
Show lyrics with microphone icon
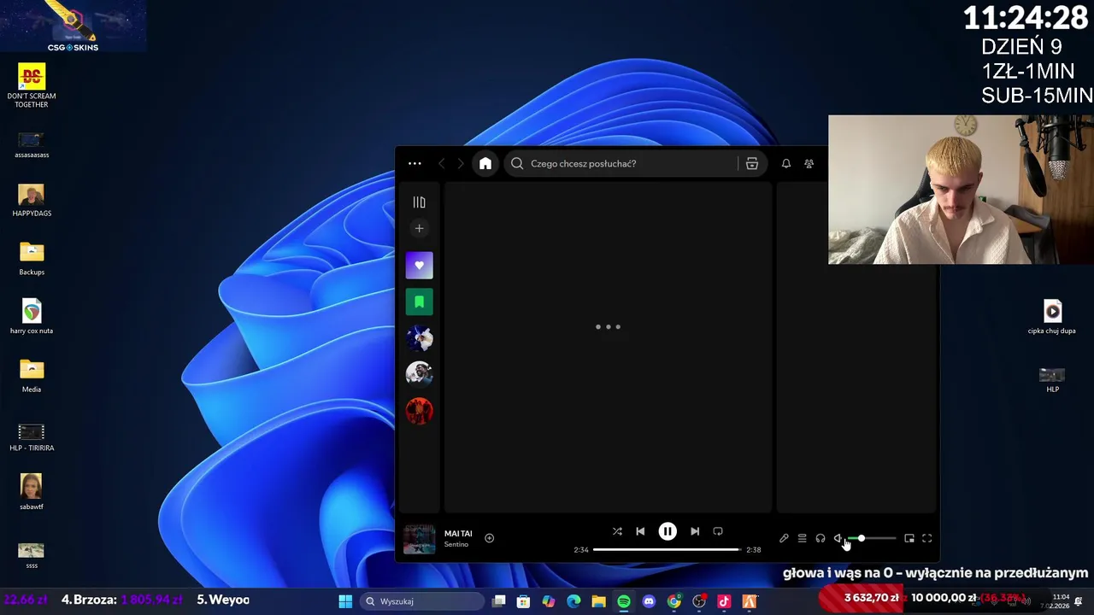click(784, 538)
